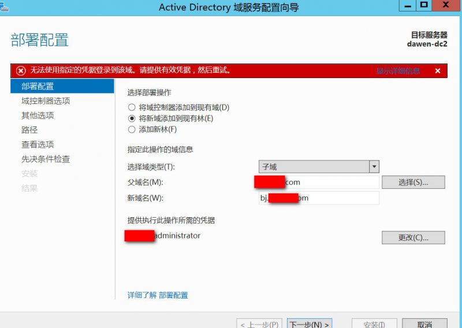This screenshot has height=328, width=462.
Task: Dismiss the red error banner with X
Action: [438, 70]
